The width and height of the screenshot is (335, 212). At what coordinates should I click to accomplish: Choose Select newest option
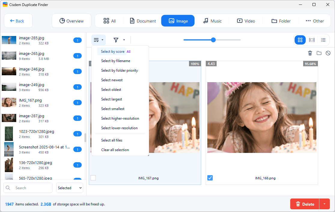(x=112, y=80)
